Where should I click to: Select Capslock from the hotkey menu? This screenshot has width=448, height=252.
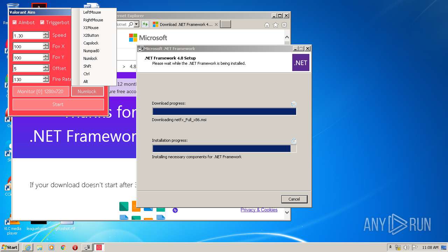coord(94,43)
